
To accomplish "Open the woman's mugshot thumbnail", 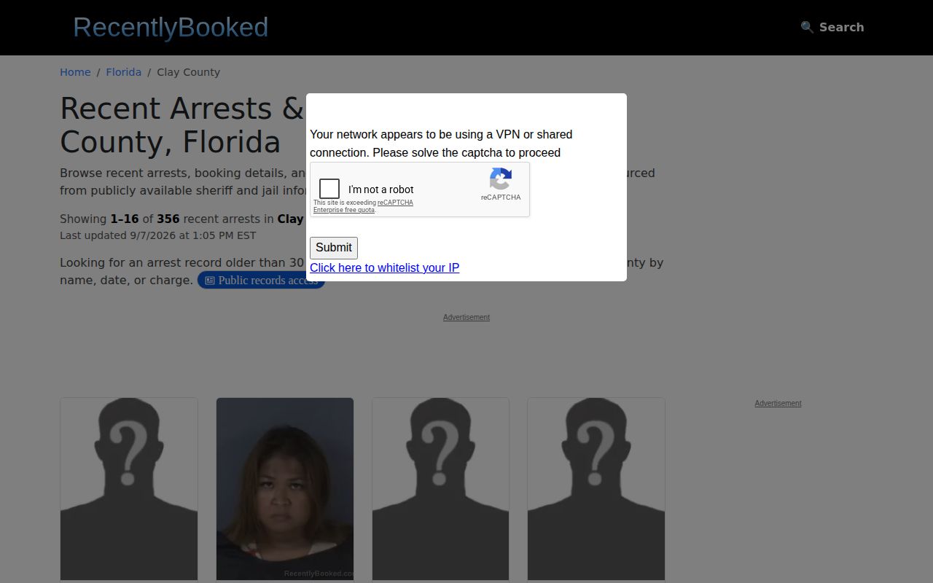I will coord(285,489).
